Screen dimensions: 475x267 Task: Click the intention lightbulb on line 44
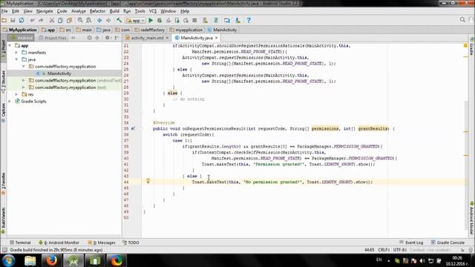tap(148, 181)
